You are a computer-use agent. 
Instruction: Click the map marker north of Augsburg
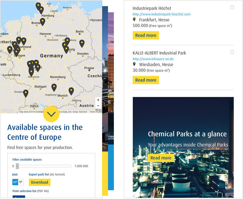(54, 87)
